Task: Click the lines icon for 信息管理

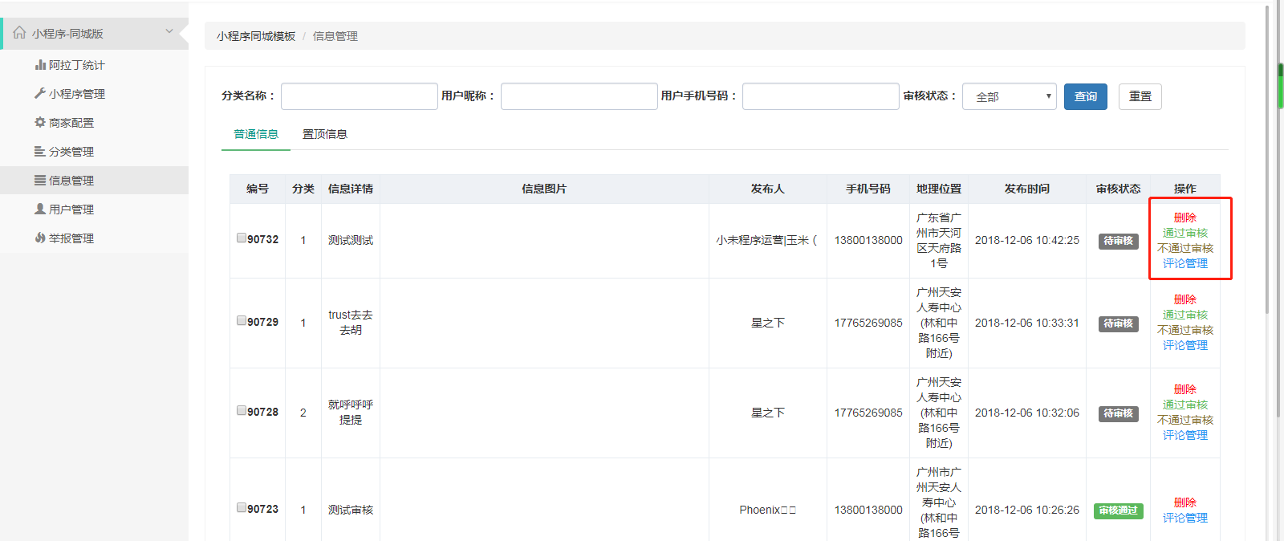Action: pyautogui.click(x=40, y=181)
